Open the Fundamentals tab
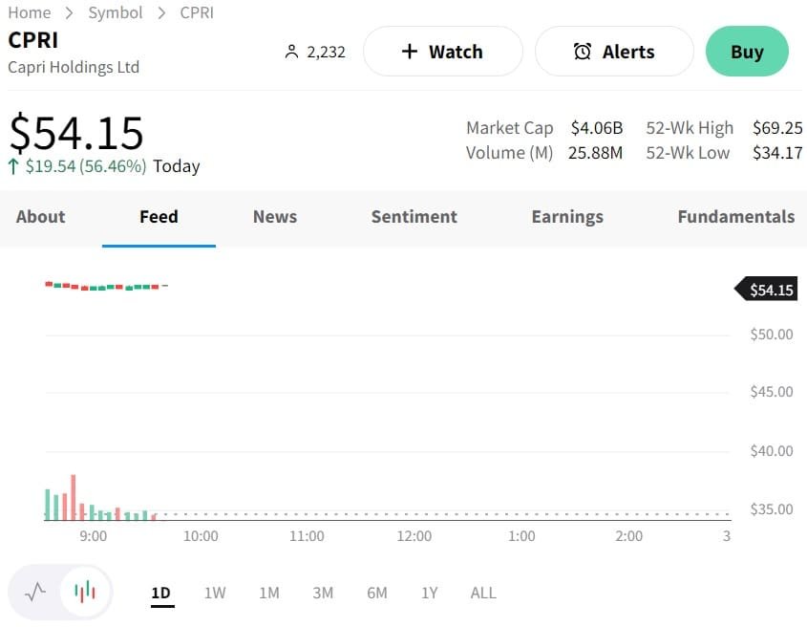Image resolution: width=807 pixels, height=627 pixels. tap(735, 217)
